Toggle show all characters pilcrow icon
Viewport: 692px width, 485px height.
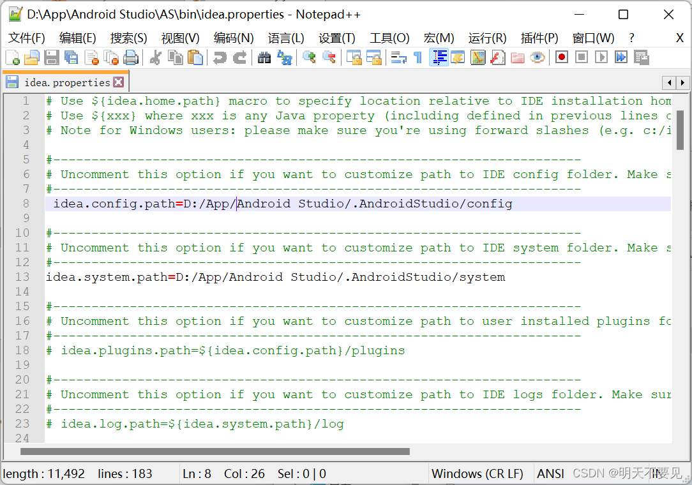point(418,58)
